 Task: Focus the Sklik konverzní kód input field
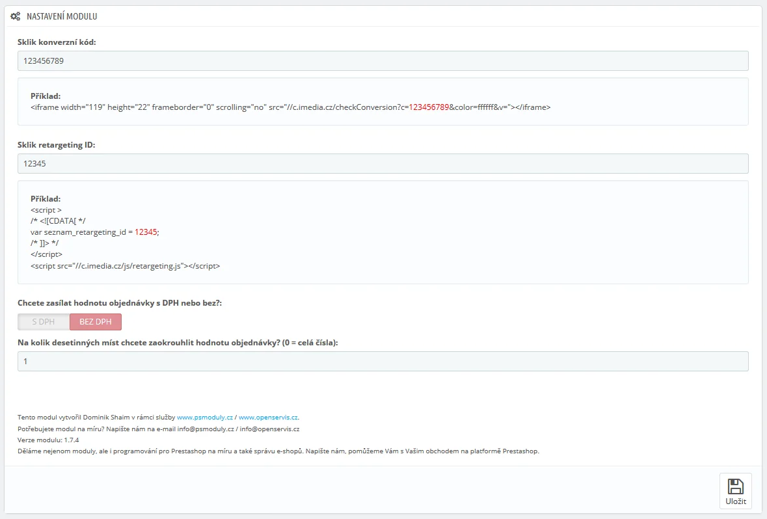383,60
